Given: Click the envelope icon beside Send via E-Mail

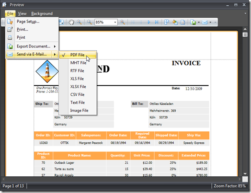Looking at the screenshot, I should [x=10, y=54].
